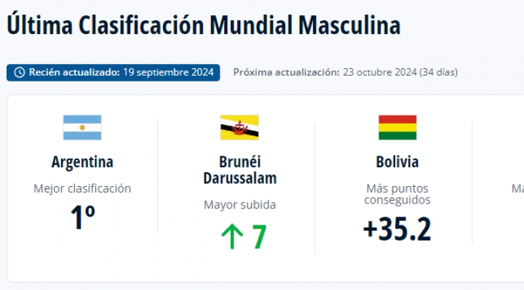
Task: Click the Recién actualizado date badge
Action: [114, 73]
